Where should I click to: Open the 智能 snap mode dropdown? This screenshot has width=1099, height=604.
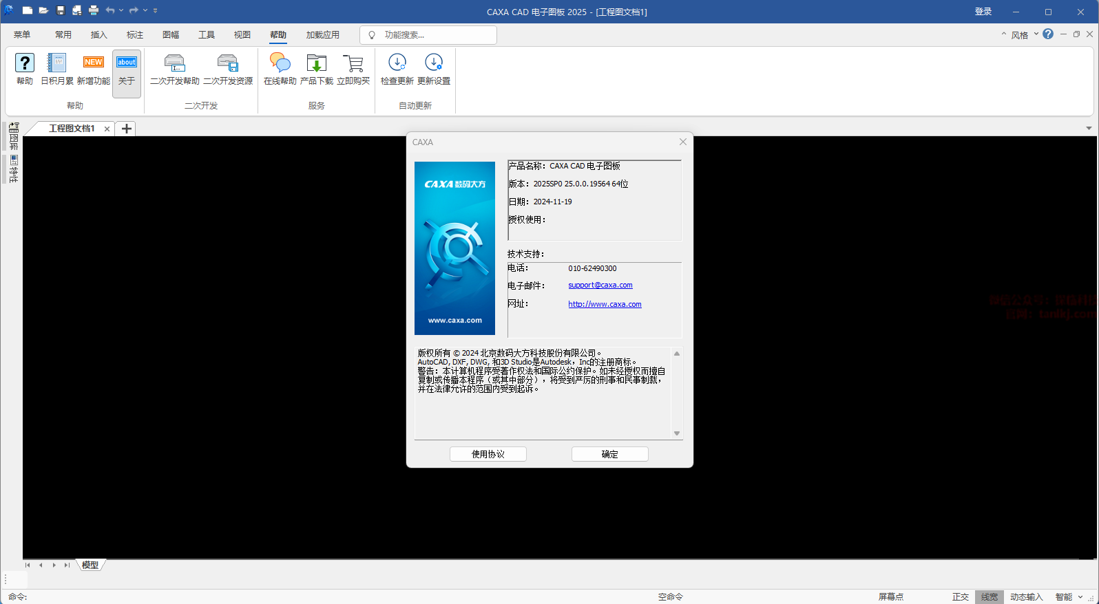(x=1080, y=596)
